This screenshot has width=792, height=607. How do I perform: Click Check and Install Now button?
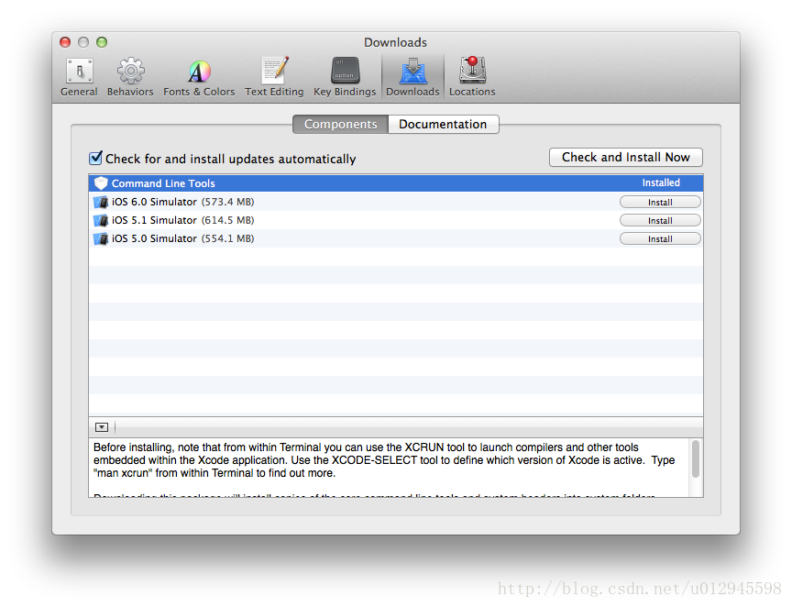tap(626, 157)
